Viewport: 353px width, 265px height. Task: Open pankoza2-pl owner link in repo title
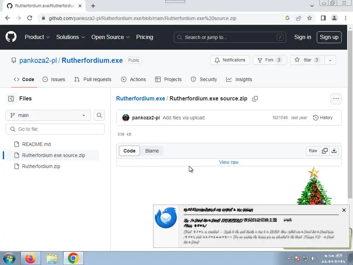(x=38, y=60)
